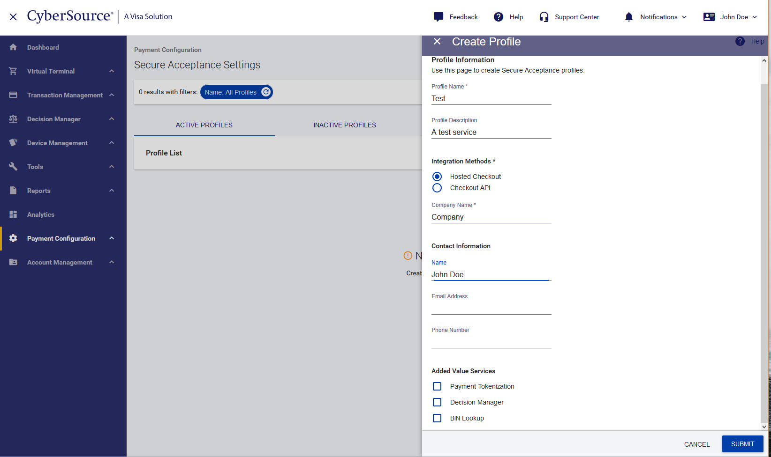Open Support Center with the headset icon
The height and width of the screenshot is (457, 771).
[x=544, y=17]
